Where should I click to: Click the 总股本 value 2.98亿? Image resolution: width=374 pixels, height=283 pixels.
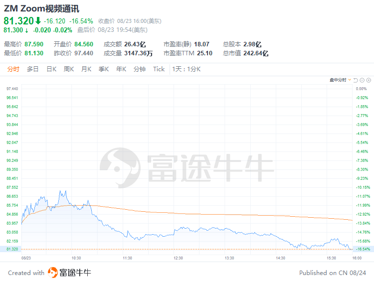[x=252, y=44]
